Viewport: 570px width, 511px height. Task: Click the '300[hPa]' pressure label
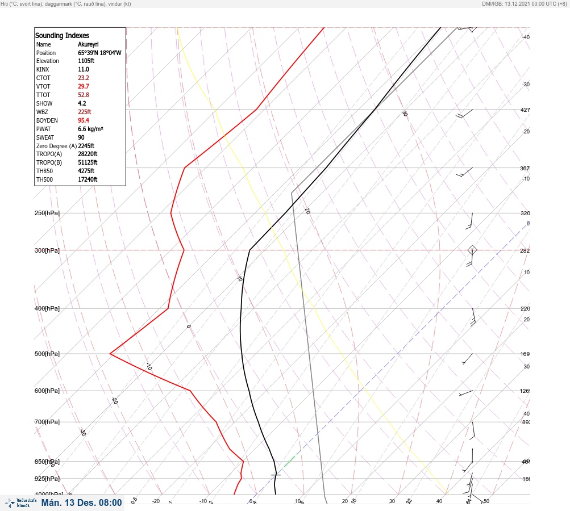(47, 250)
